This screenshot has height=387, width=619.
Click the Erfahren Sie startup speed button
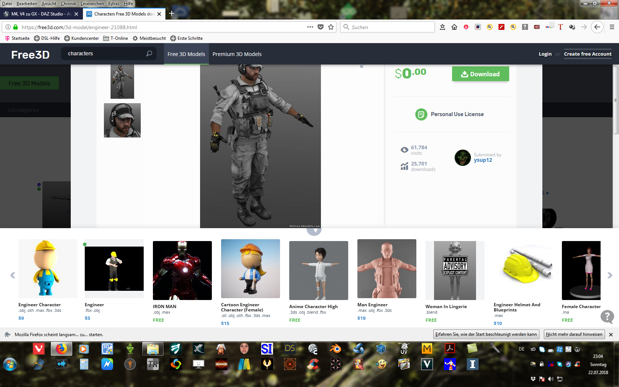pos(486,334)
